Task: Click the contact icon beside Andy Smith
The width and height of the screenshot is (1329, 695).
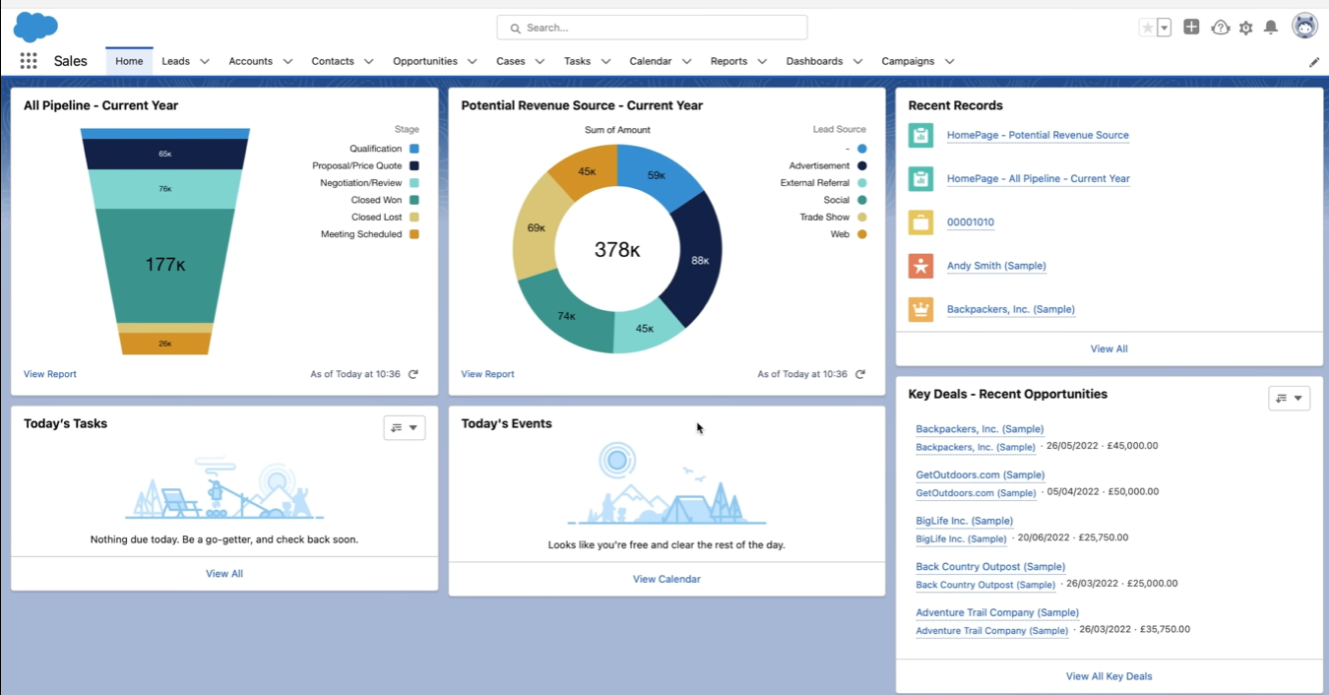Action: click(x=920, y=266)
